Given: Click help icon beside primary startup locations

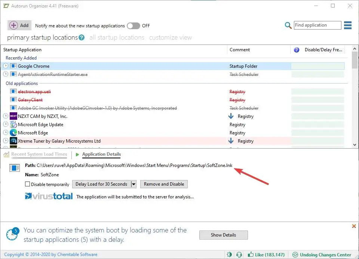Looking at the screenshot, I should click(82, 37).
